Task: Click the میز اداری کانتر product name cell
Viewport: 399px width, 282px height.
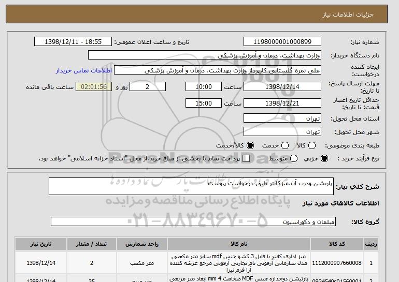Action: click(x=239, y=263)
